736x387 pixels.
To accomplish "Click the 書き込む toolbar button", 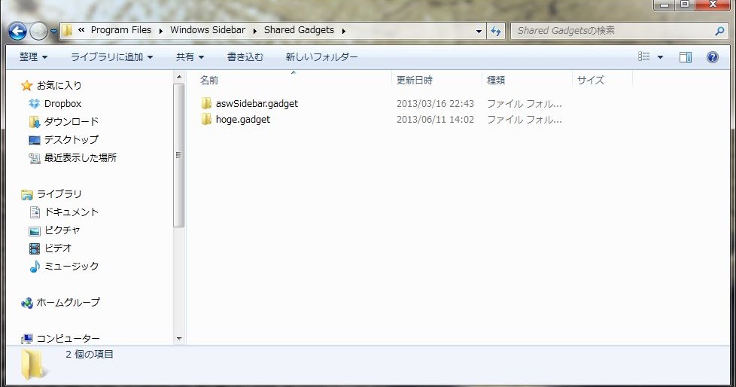I will coord(245,57).
